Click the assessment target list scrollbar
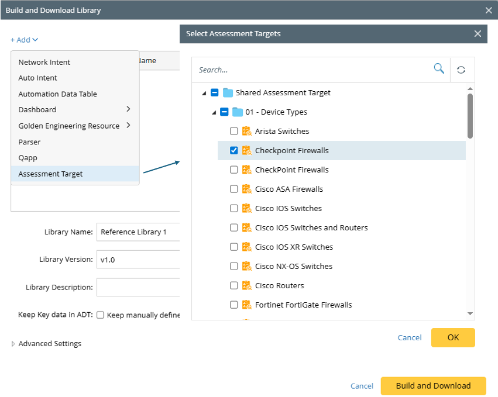The image size is (498, 397). [470, 116]
